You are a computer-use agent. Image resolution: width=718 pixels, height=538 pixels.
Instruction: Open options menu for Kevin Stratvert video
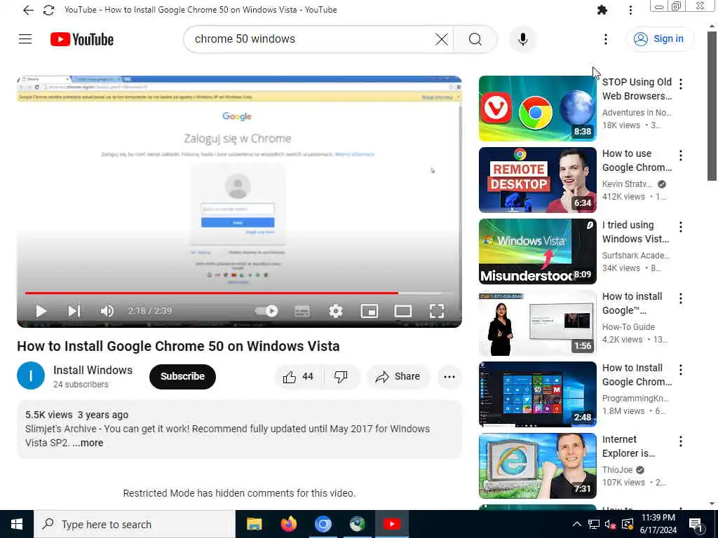pyautogui.click(x=681, y=156)
